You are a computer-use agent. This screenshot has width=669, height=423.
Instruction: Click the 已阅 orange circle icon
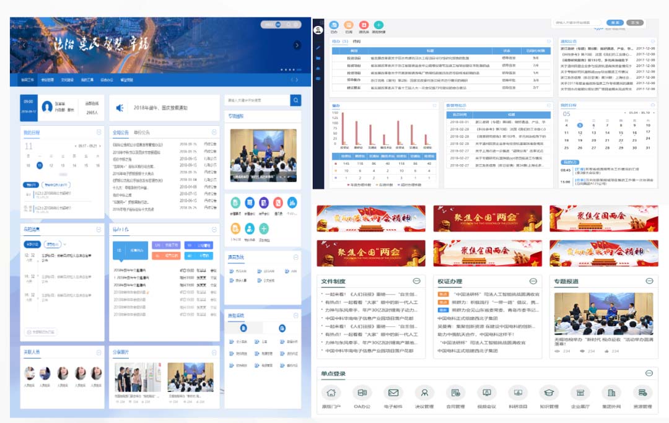point(349,25)
